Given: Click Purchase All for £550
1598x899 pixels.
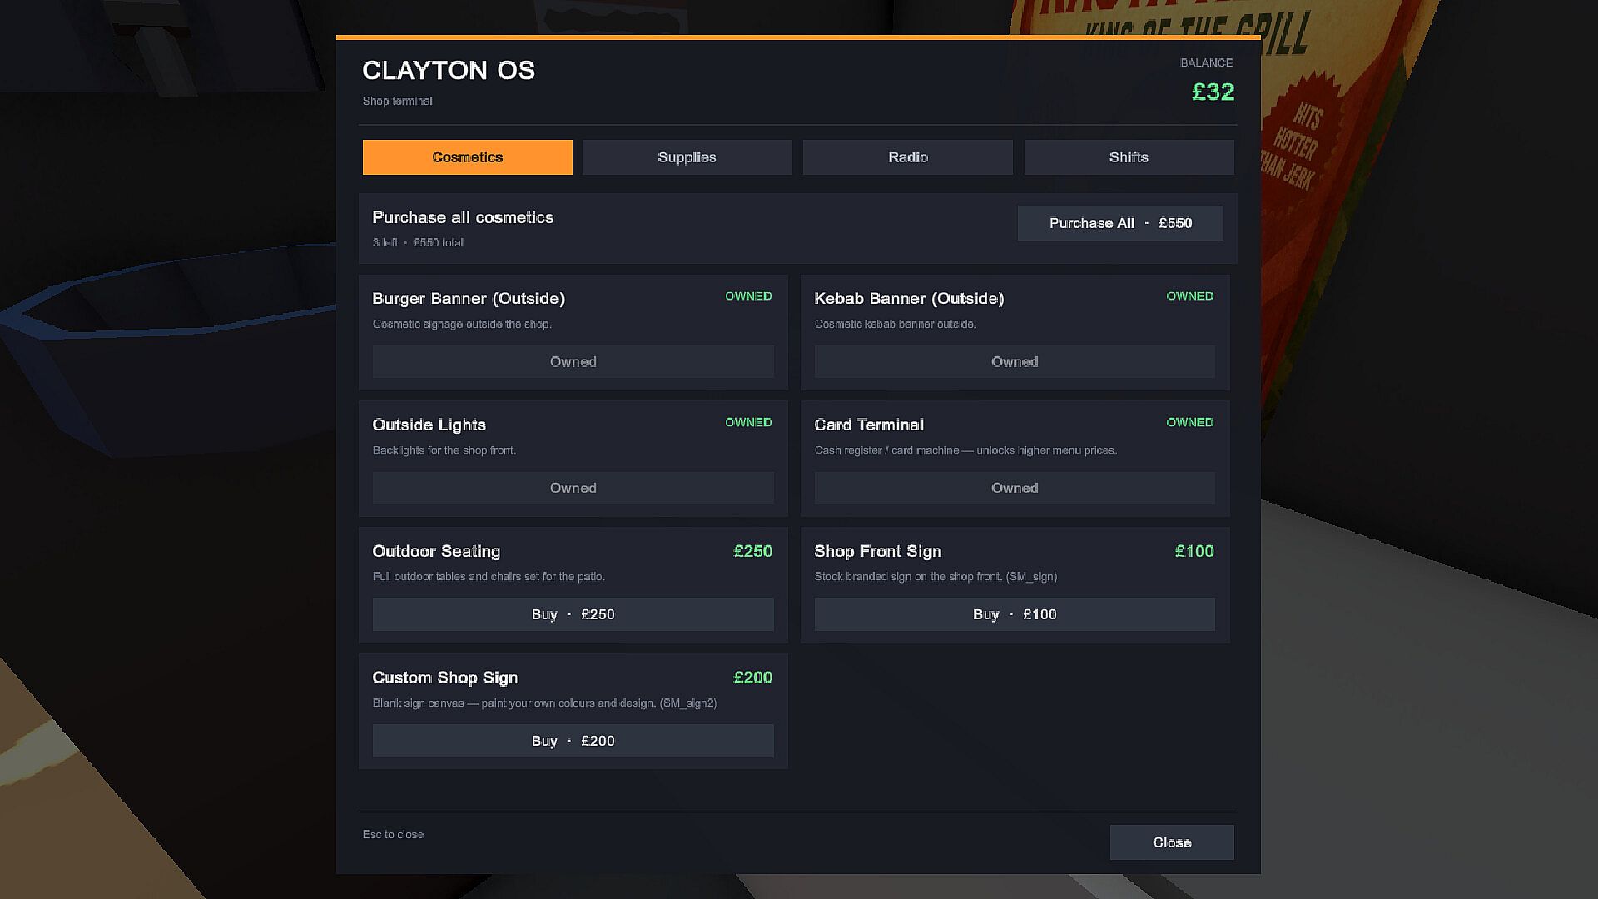Looking at the screenshot, I should point(1120,223).
